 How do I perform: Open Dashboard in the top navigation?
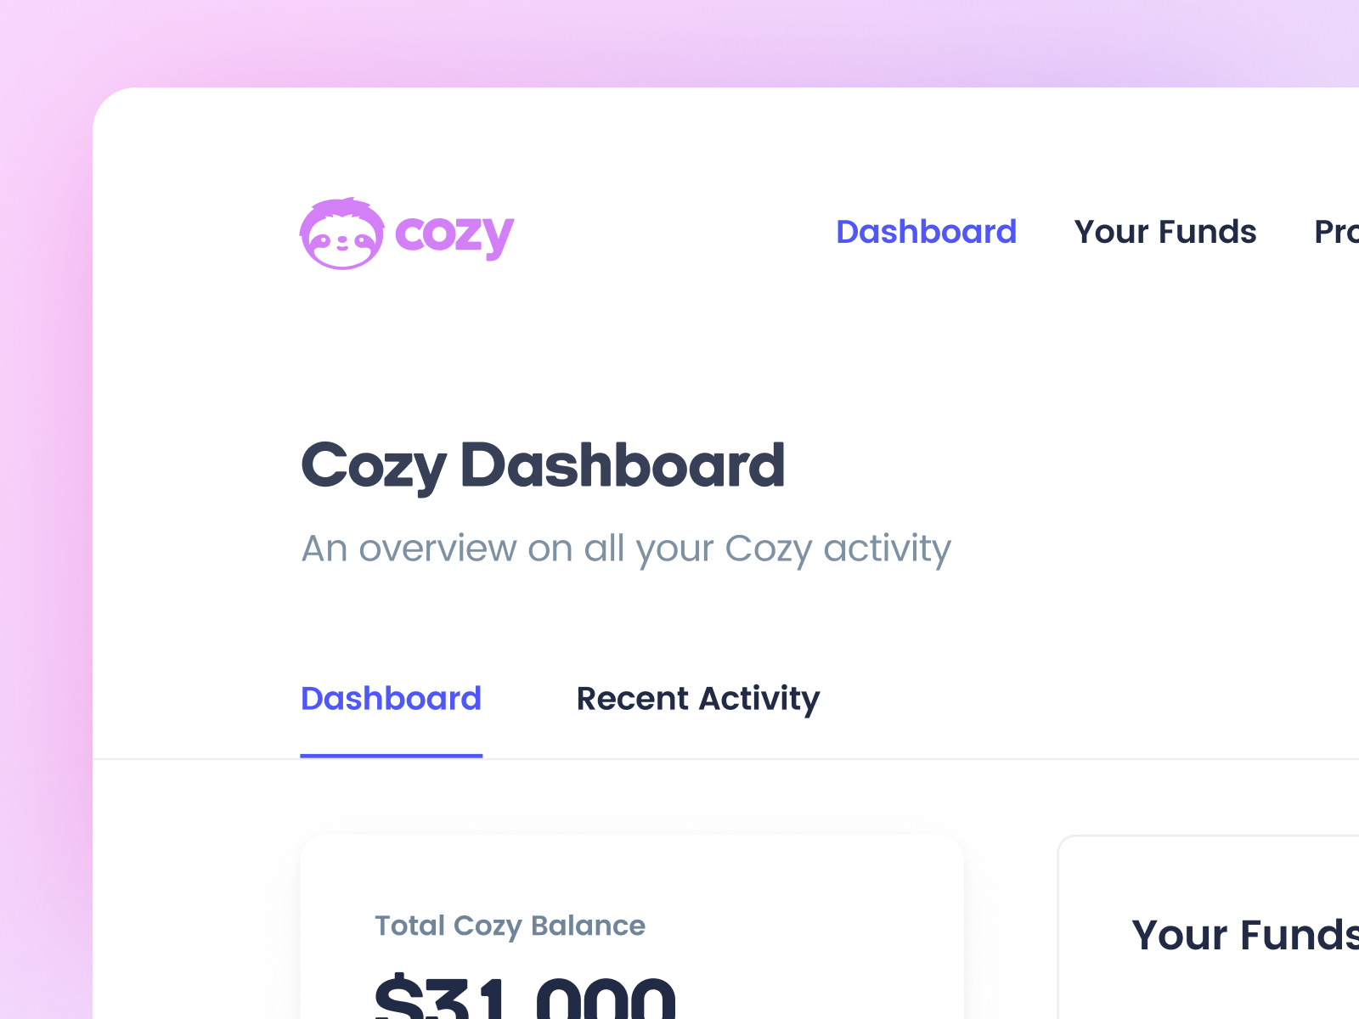(x=926, y=232)
